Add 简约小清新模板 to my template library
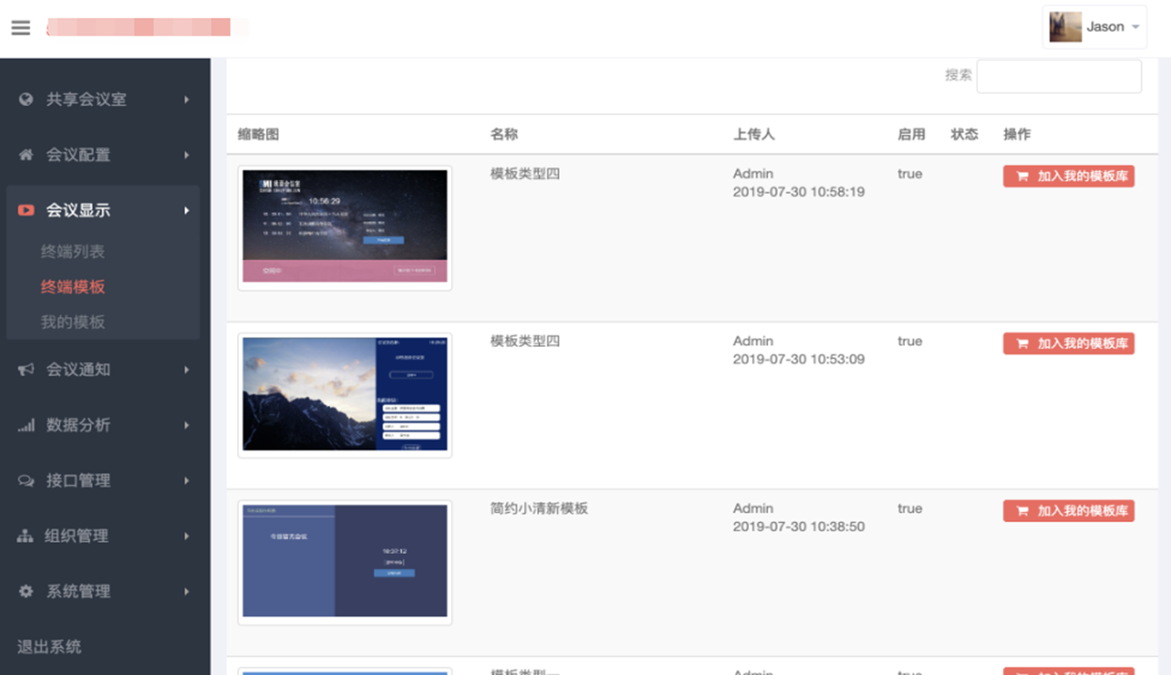 click(1068, 511)
